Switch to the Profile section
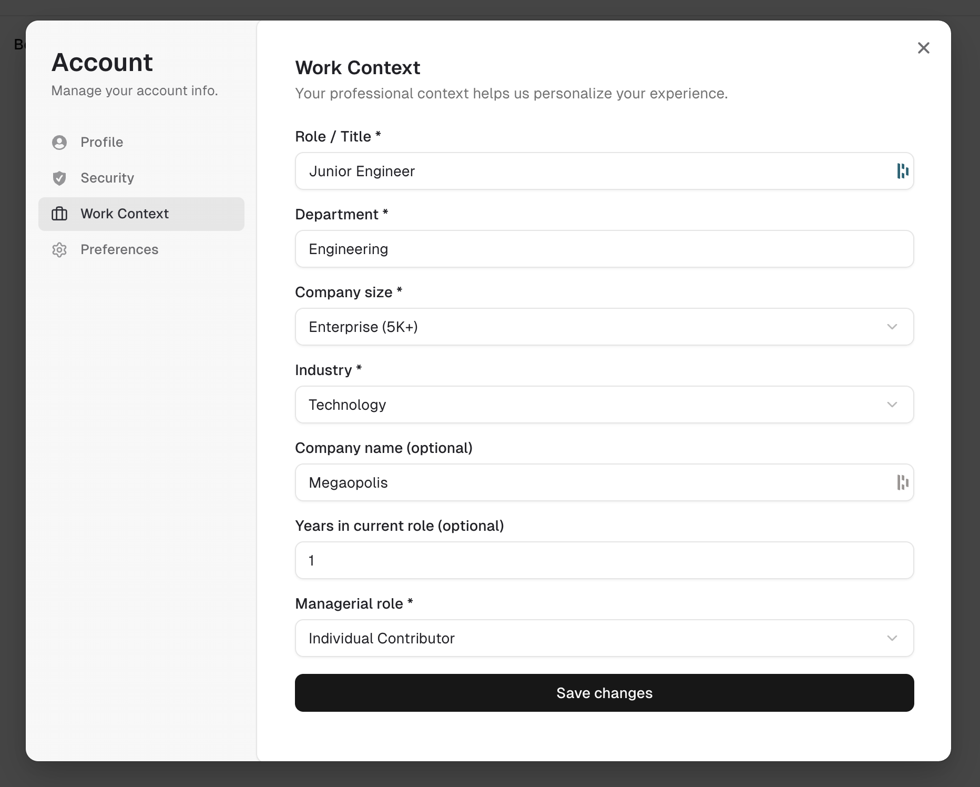Image resolution: width=980 pixels, height=787 pixels. [101, 143]
